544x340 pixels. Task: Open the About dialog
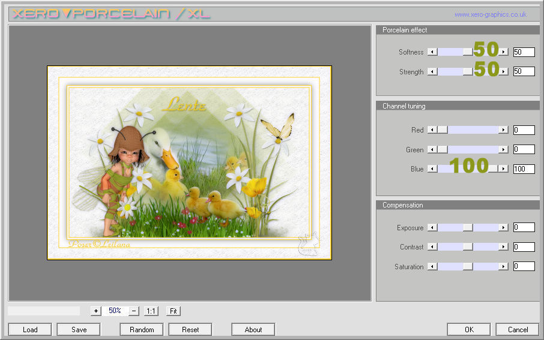(253, 330)
